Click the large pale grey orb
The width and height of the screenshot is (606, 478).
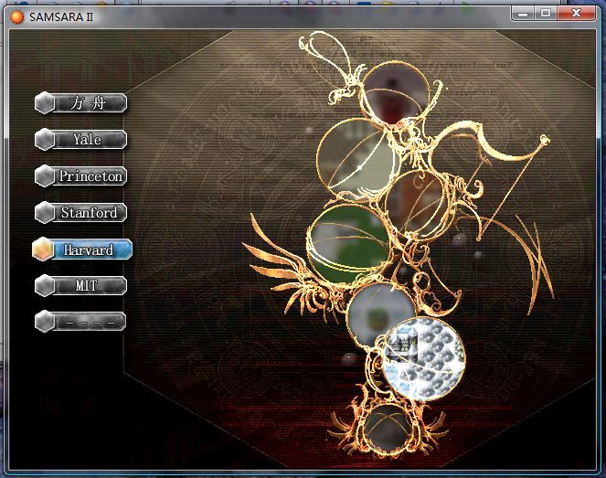pos(357,158)
